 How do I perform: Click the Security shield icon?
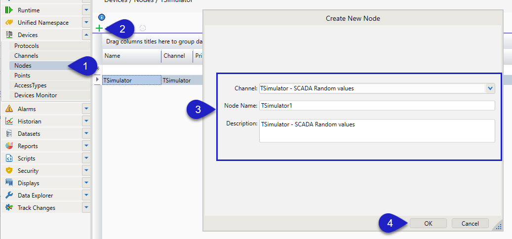click(9, 171)
